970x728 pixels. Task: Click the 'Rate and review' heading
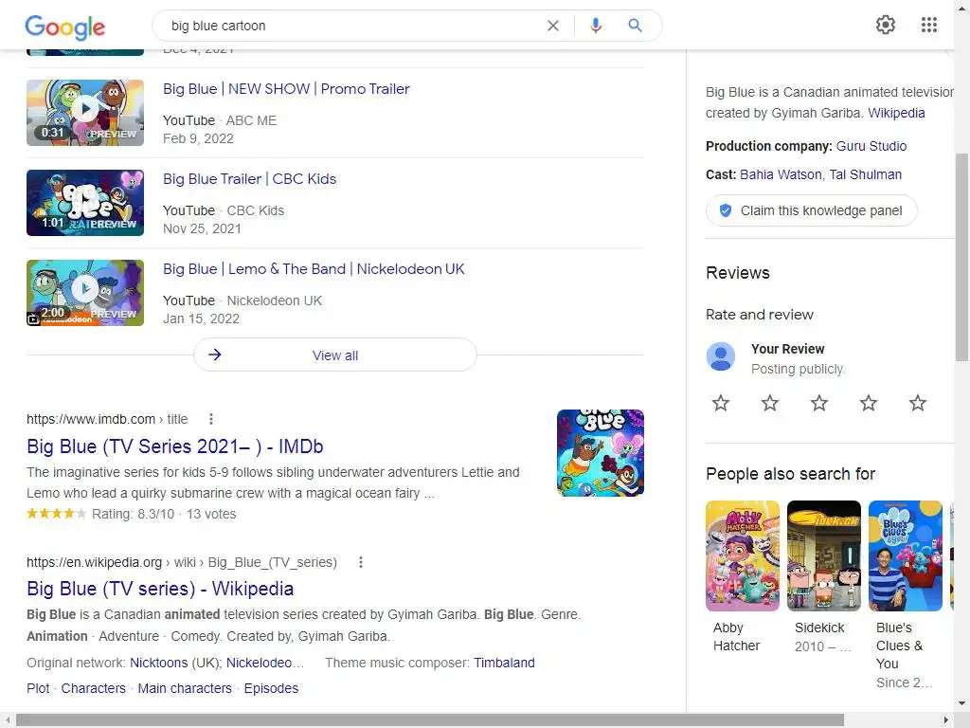click(760, 315)
